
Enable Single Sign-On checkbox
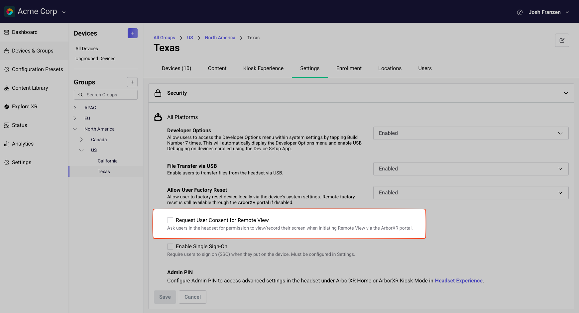click(170, 247)
